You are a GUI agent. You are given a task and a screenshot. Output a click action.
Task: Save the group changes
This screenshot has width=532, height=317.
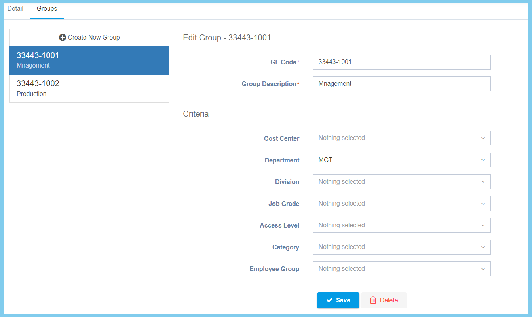click(338, 300)
